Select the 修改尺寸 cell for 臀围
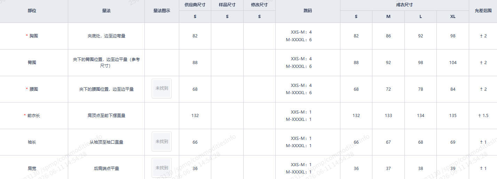497x179 pixels. click(259, 63)
